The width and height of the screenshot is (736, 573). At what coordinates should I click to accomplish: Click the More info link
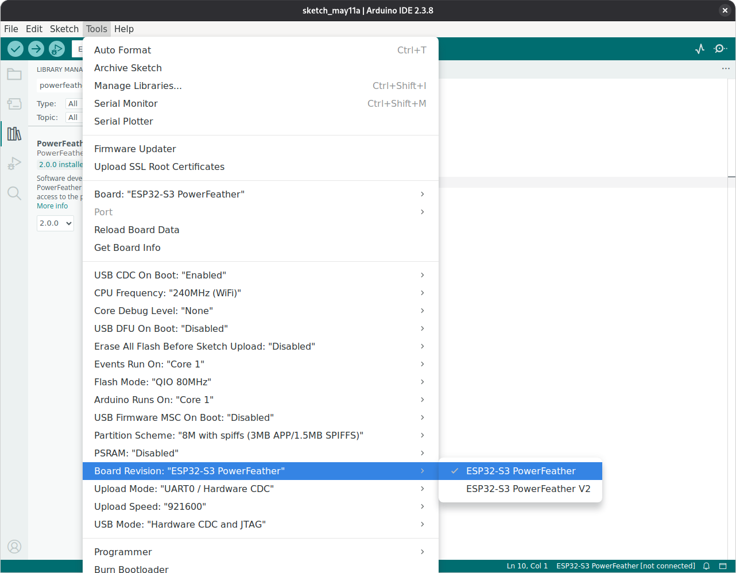tap(52, 206)
